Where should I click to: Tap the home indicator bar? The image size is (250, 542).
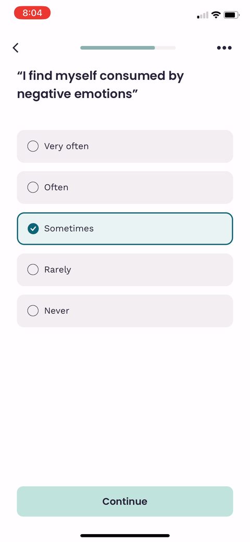coord(125,535)
